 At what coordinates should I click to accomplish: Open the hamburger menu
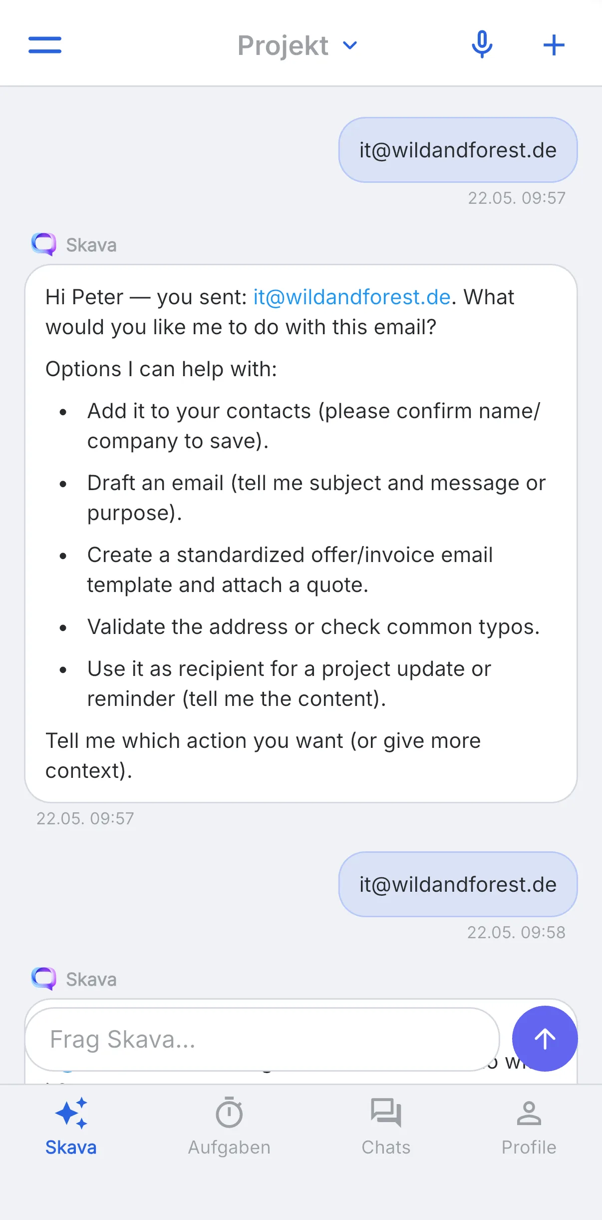45,45
